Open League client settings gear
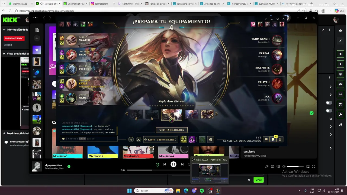Viewport: 347px width, 195px height. coord(277,19)
